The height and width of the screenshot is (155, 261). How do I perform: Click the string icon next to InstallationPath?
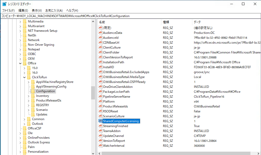point(100,62)
